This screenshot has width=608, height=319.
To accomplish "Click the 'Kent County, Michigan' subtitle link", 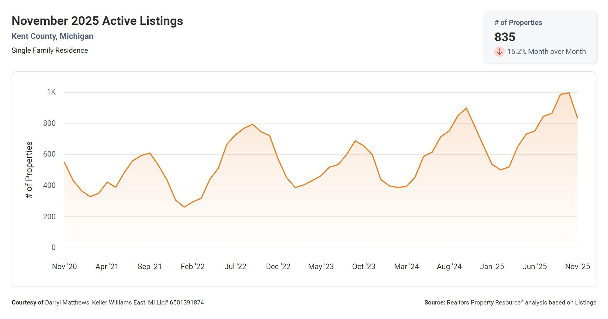I will (x=53, y=36).
